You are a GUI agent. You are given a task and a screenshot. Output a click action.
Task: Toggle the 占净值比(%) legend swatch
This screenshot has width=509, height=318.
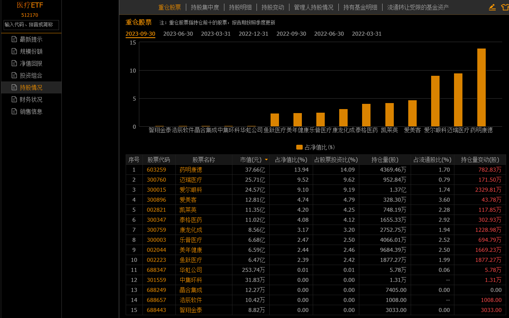(299, 147)
